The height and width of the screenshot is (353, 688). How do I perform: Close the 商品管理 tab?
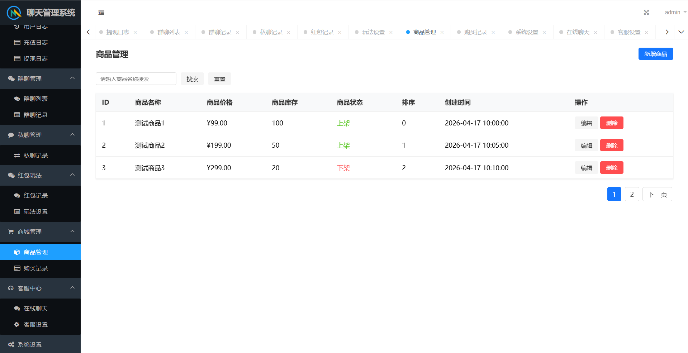(x=442, y=33)
